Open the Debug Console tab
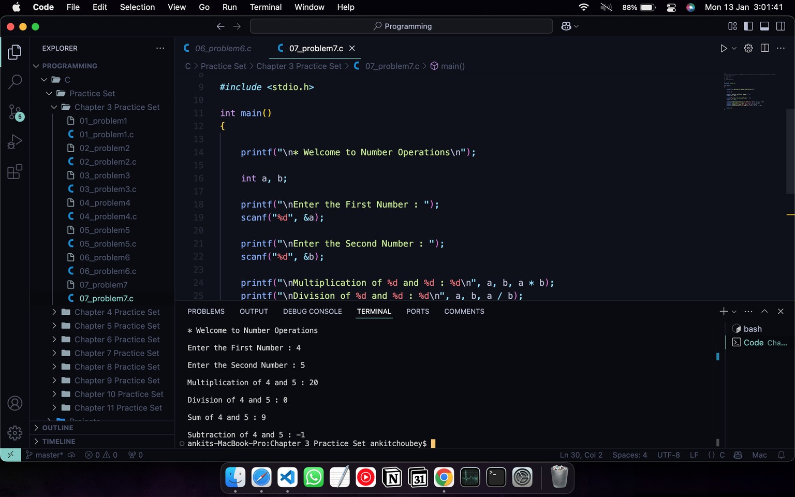 [x=313, y=312]
